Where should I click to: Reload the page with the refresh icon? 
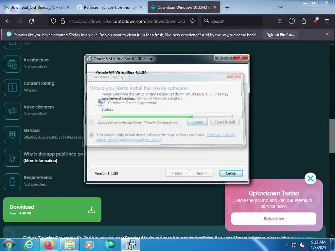[x=31, y=21]
